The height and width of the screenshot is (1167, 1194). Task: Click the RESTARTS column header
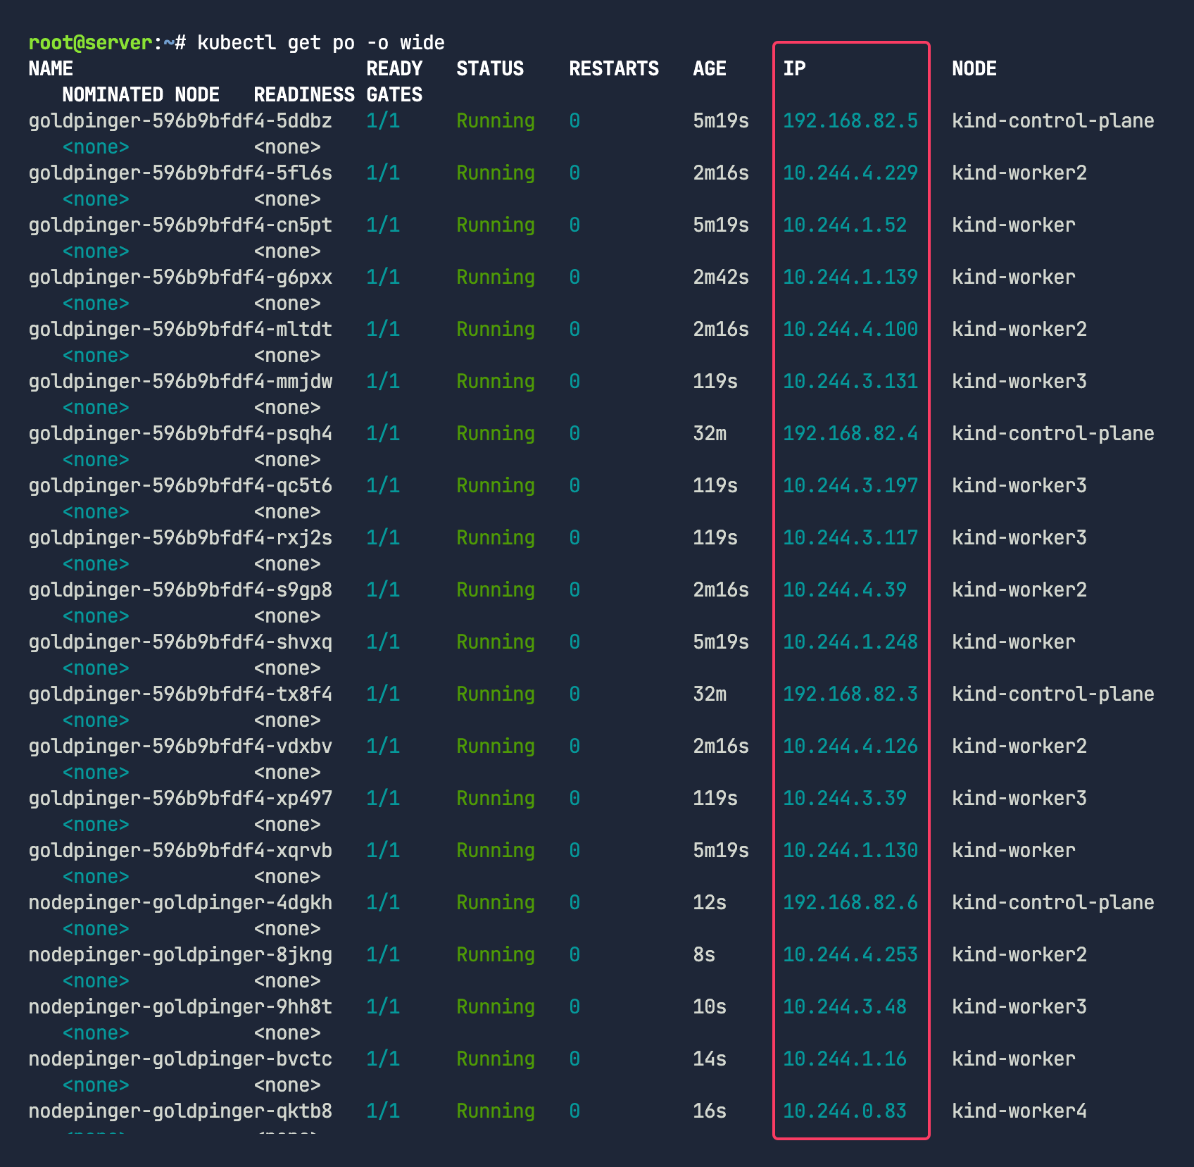click(x=614, y=69)
